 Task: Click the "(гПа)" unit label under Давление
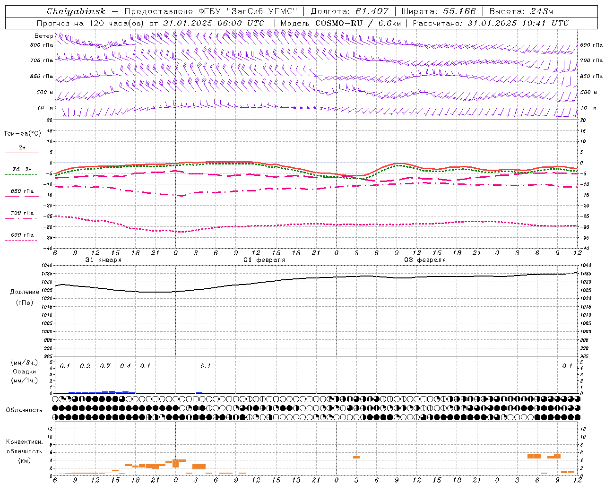point(25,302)
